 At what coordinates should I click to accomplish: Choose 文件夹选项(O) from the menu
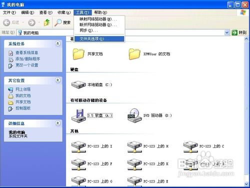[x=99, y=39]
